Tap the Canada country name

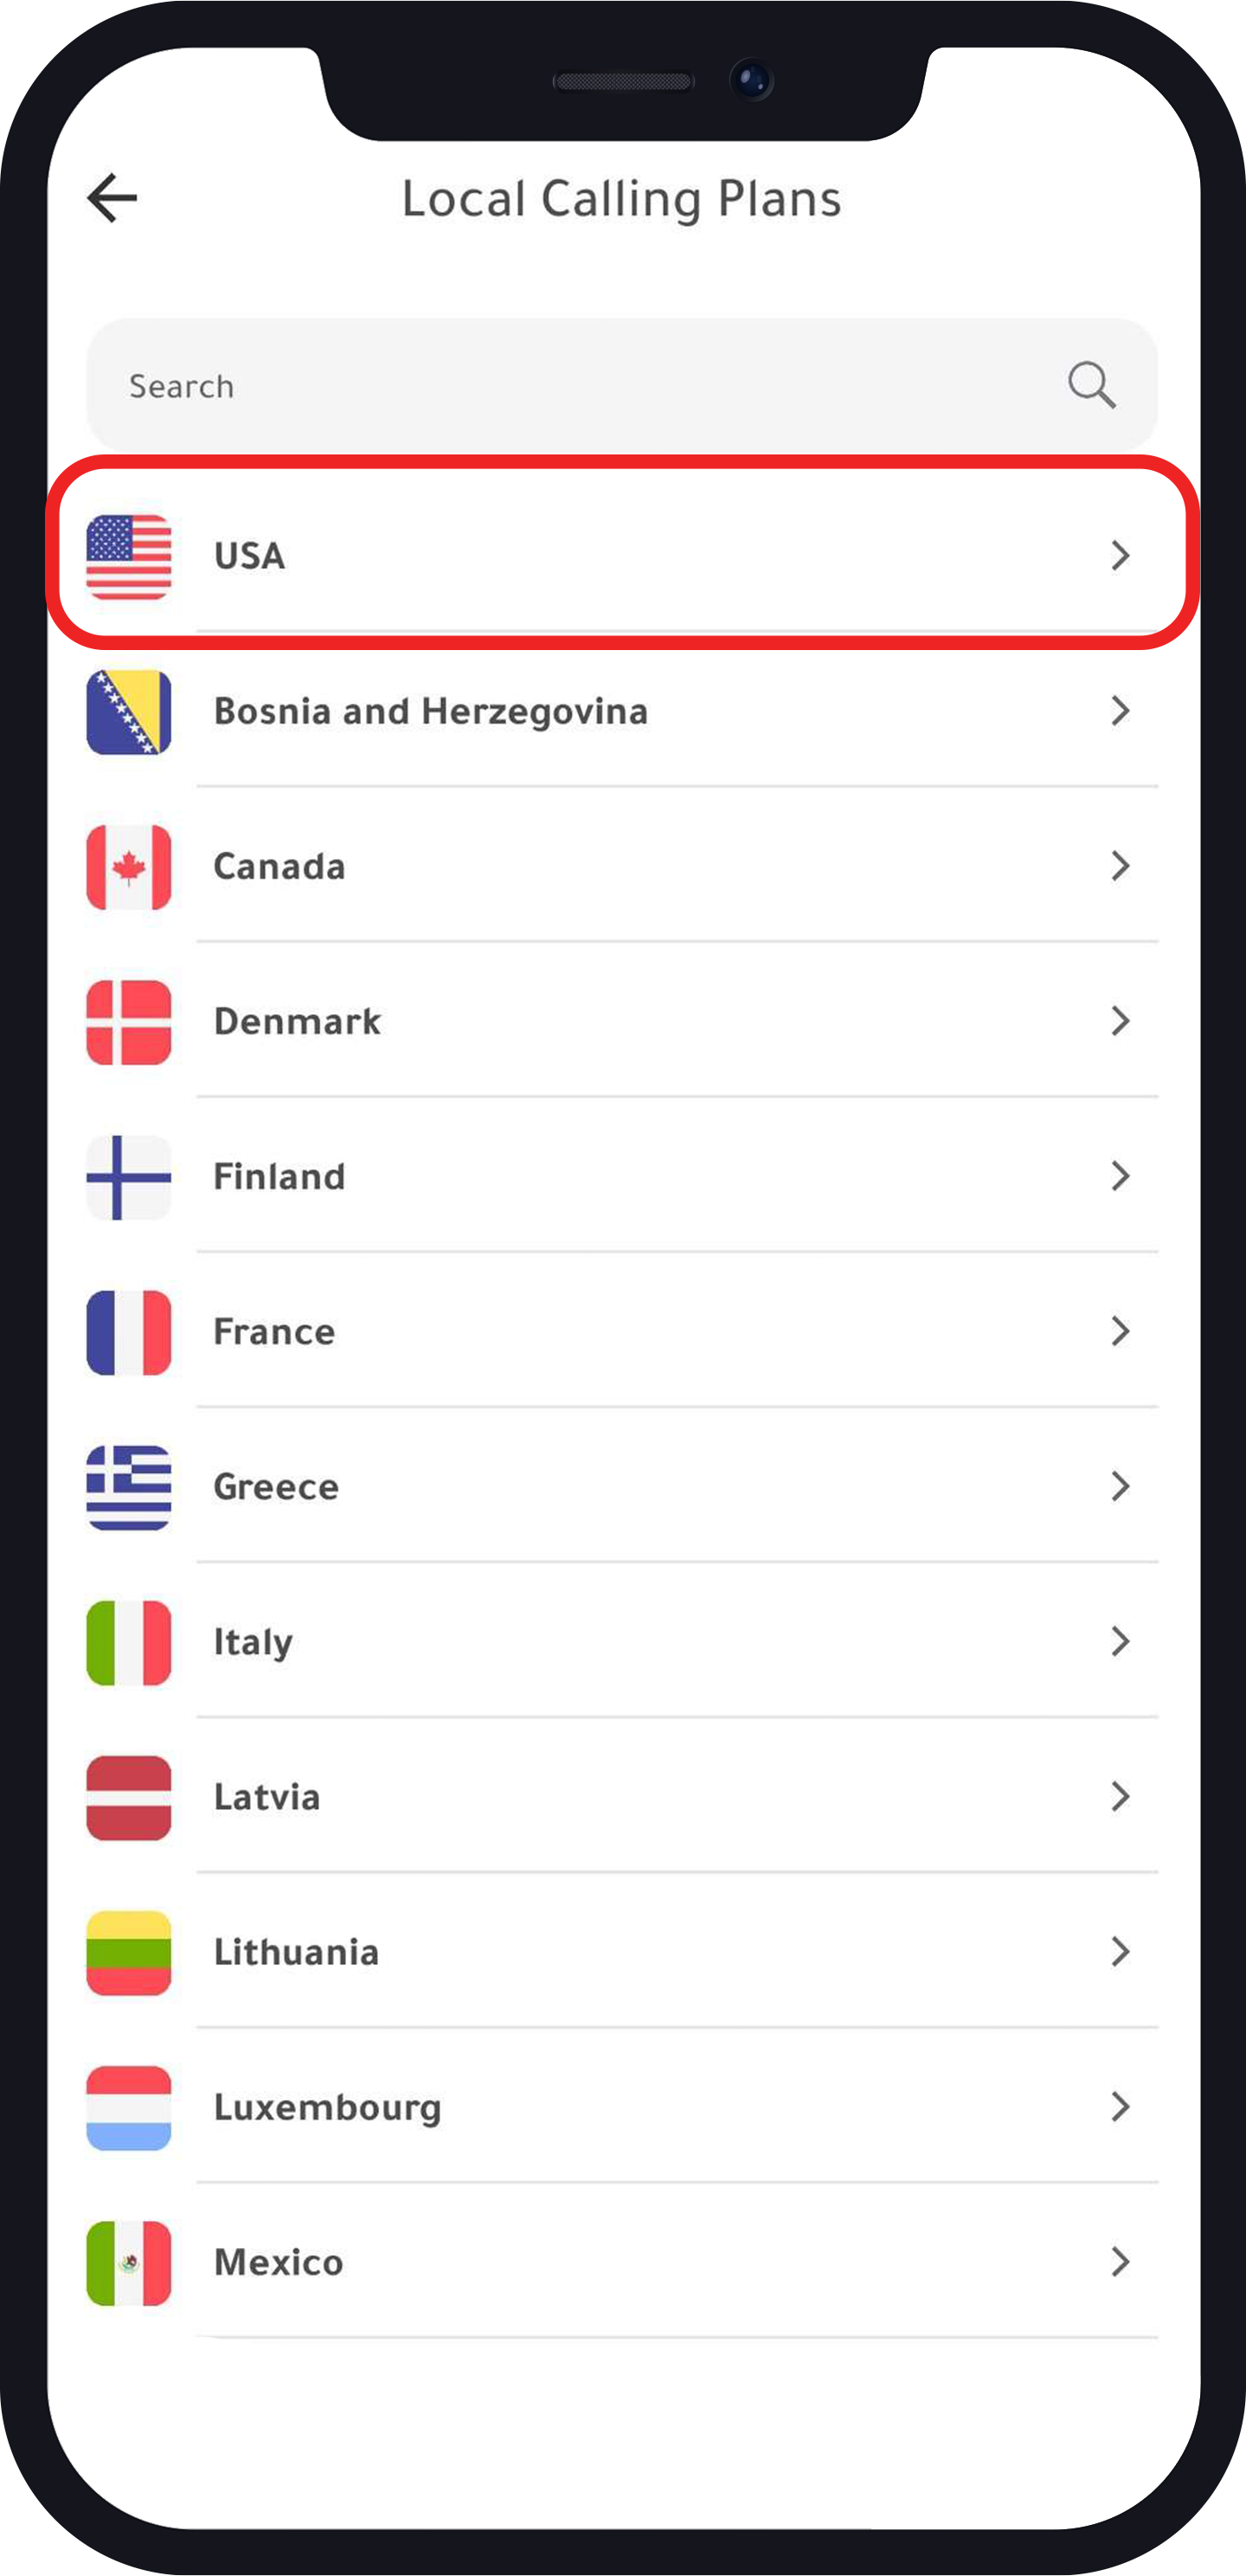click(279, 867)
